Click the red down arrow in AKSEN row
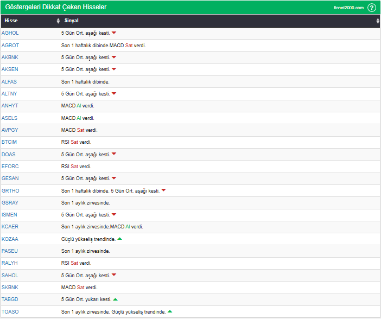This screenshot has height=319, width=381. (114, 69)
